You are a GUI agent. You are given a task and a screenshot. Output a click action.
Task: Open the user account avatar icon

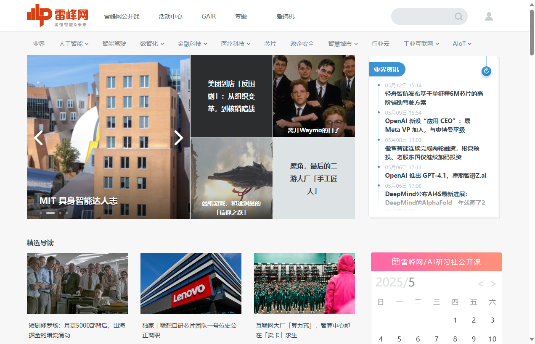tap(489, 16)
